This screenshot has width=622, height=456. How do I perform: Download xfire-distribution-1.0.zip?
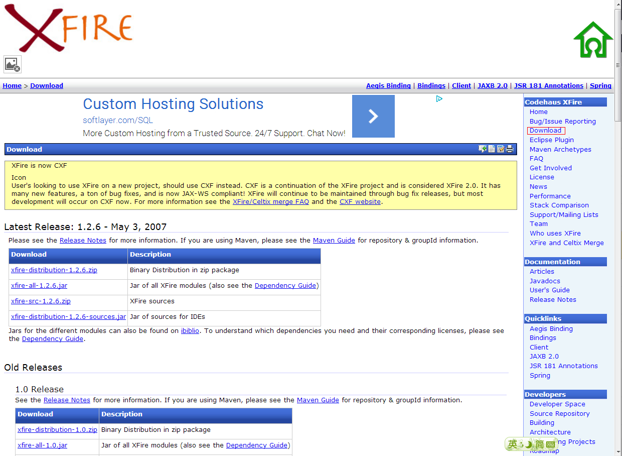(x=57, y=430)
